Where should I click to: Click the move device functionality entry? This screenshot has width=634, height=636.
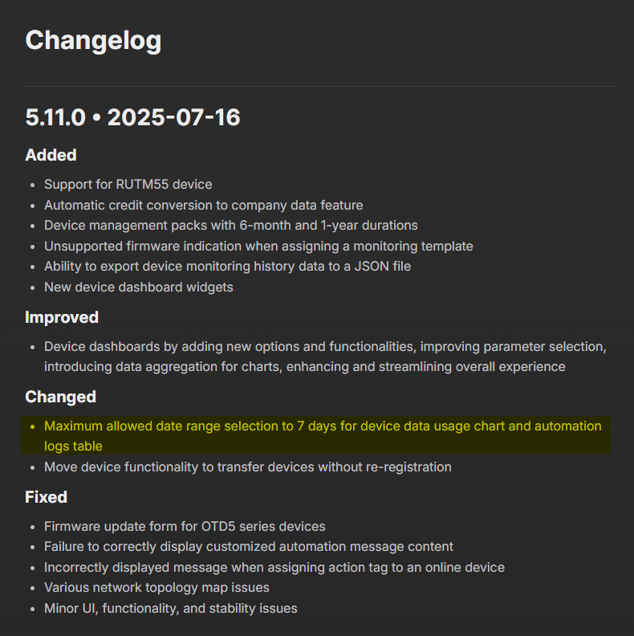click(x=248, y=467)
